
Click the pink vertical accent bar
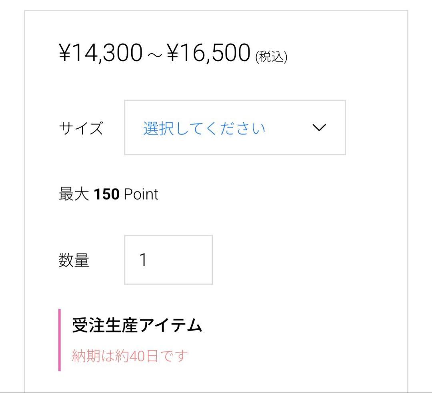point(60,340)
